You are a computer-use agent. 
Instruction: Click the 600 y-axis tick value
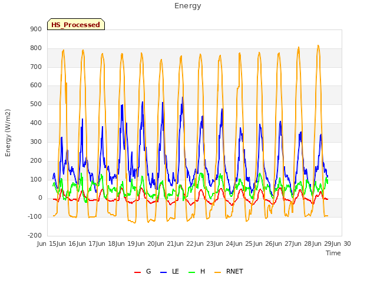(36, 85)
